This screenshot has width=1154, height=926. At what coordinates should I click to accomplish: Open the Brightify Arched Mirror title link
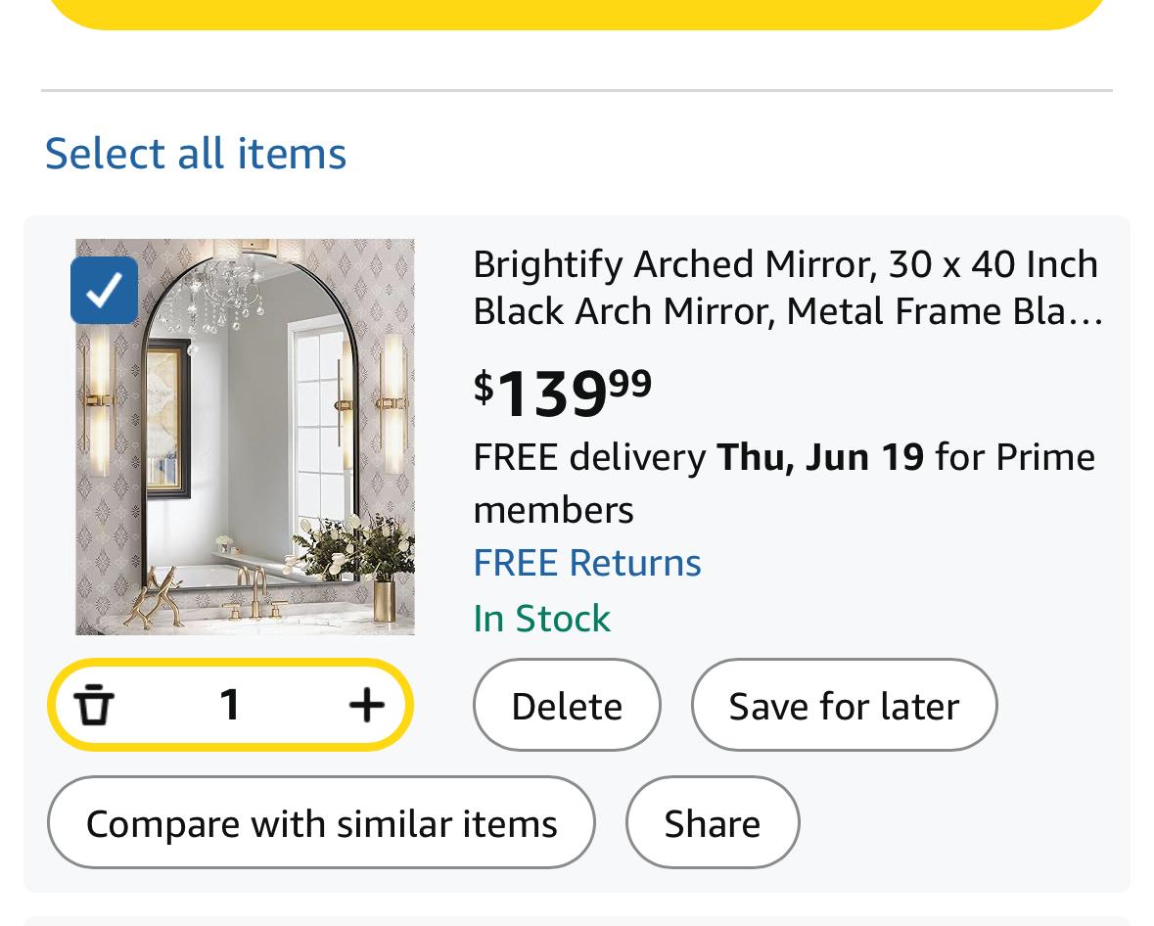coord(786,264)
